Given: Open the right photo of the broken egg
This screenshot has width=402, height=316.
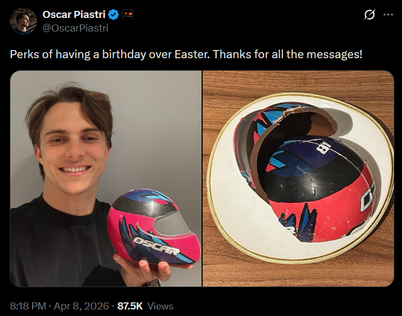Looking at the screenshot, I should [298, 178].
